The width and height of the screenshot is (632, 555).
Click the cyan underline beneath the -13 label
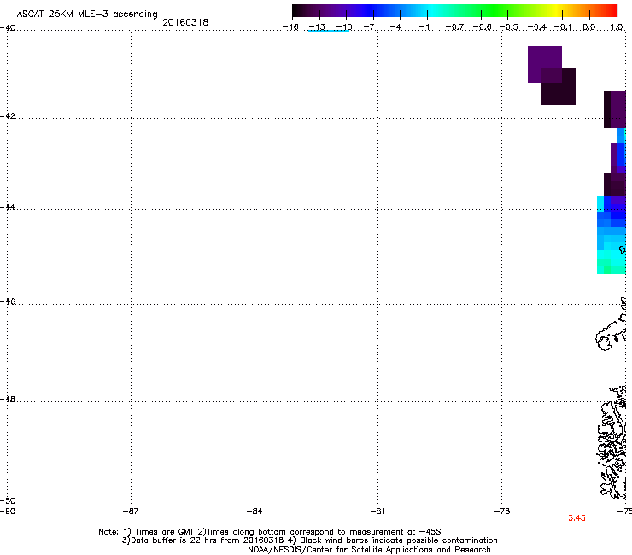click(x=328, y=31)
